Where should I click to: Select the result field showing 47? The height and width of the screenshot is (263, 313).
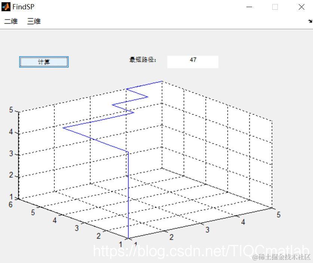pos(192,61)
